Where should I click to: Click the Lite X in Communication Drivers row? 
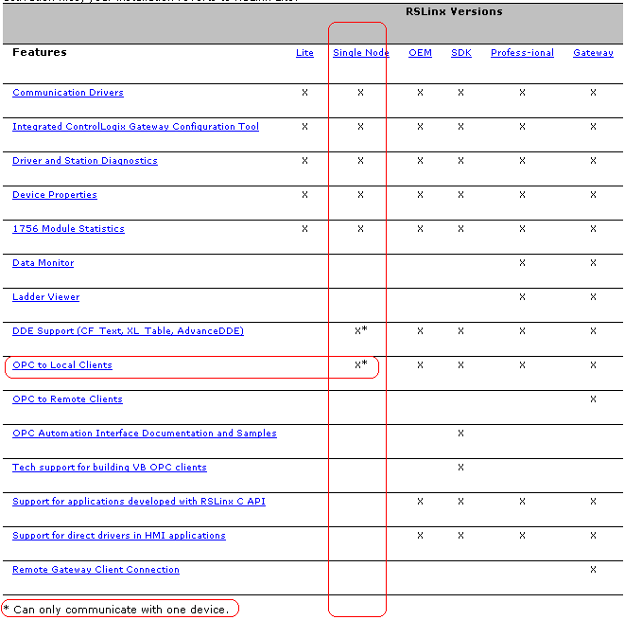pyautogui.click(x=304, y=93)
